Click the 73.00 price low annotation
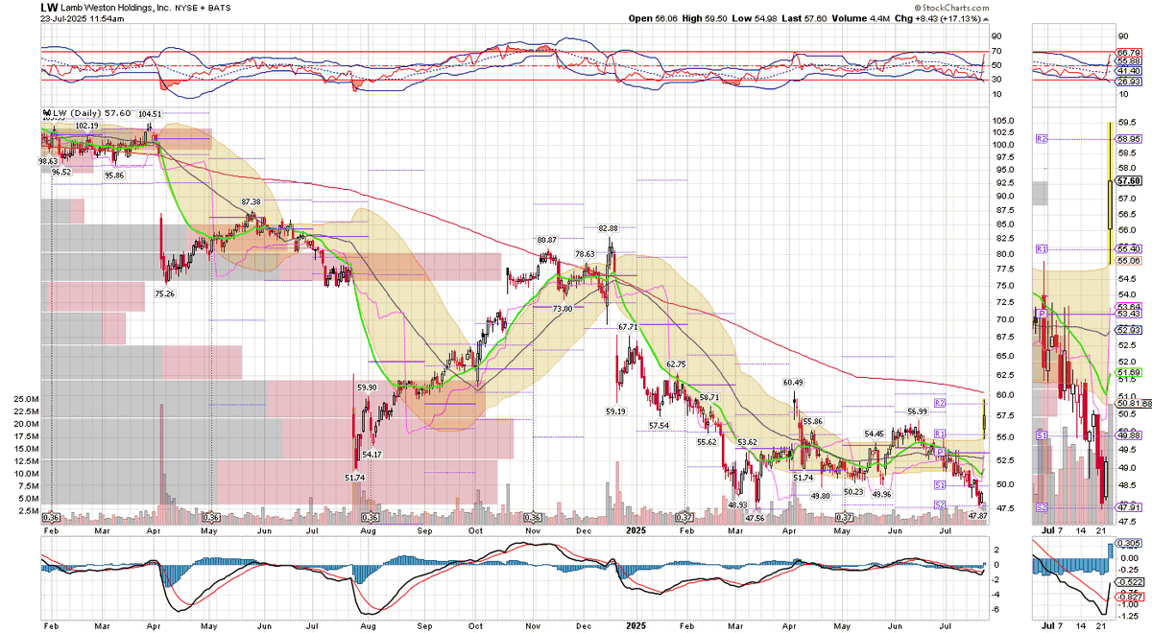The image size is (1152, 633). click(562, 308)
